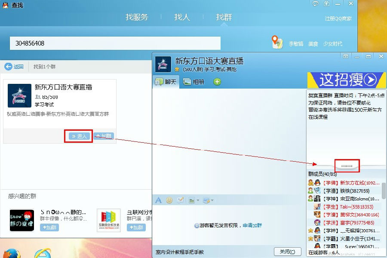387x258 pixels.
Task: Click the back arrow 返回 button
Action: [x=14, y=67]
